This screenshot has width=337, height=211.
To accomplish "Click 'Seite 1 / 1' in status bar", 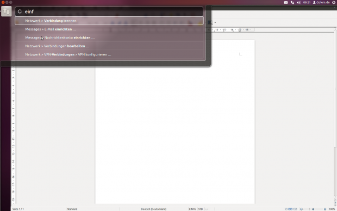I will point(18,209).
